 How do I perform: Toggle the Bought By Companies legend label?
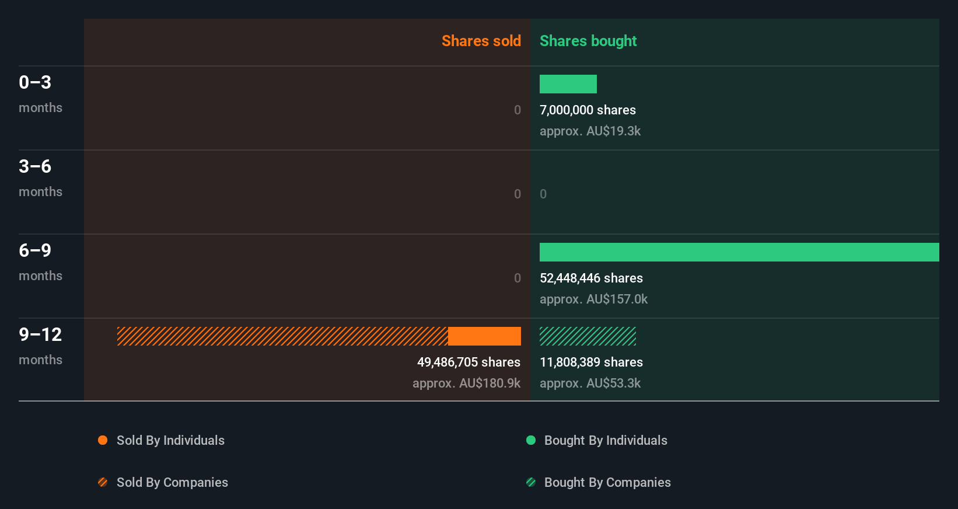607,482
